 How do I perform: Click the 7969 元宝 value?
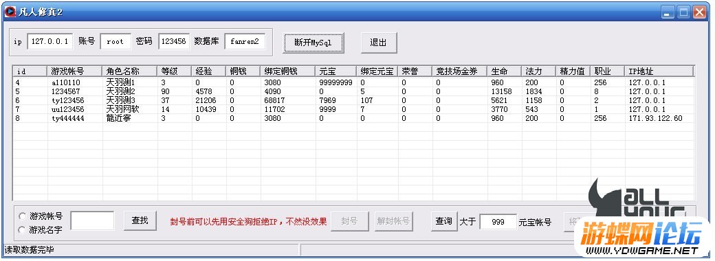(327, 100)
